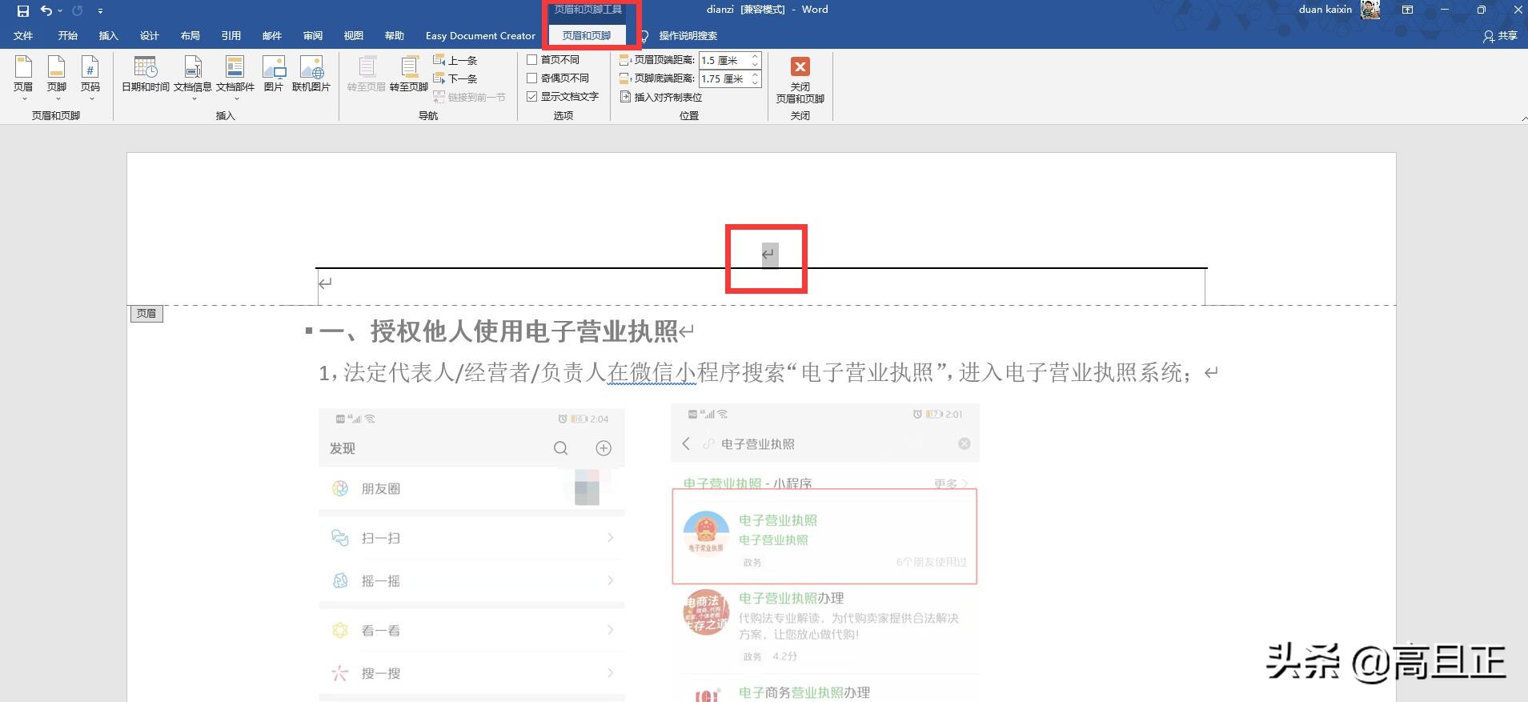This screenshot has height=702, width=1528.
Task: Insert a 图片 (Picture) into the header
Action: 274,67
